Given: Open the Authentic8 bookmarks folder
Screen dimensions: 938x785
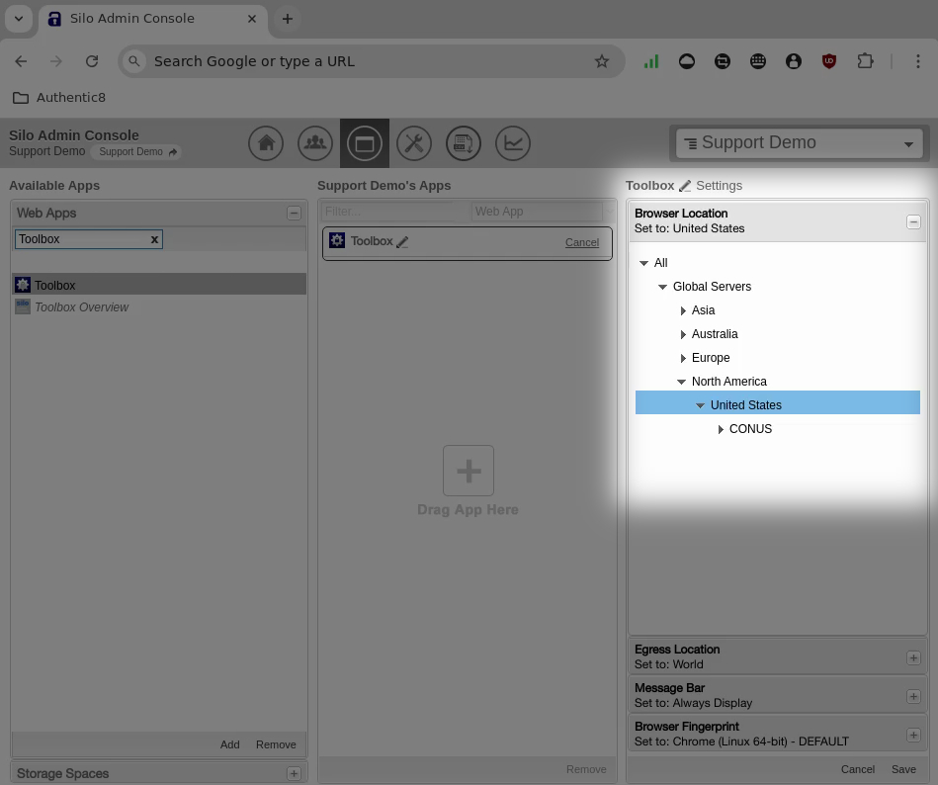Looking at the screenshot, I should (x=58, y=98).
